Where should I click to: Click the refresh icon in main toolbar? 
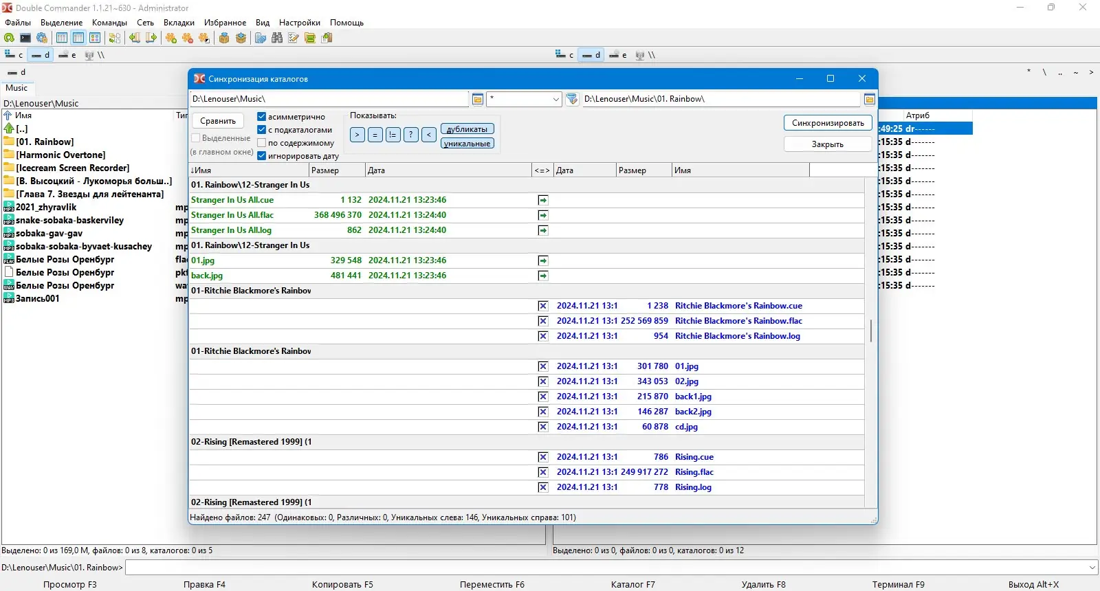[x=9, y=38]
